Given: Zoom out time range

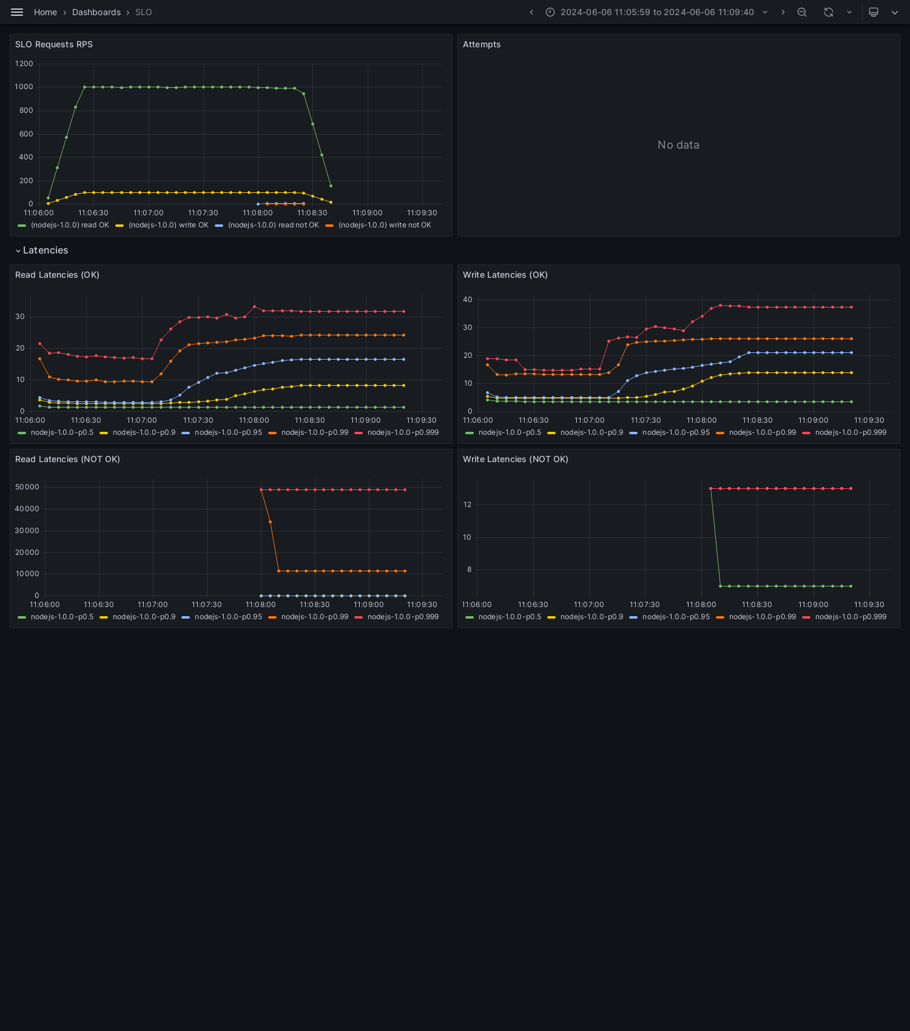Looking at the screenshot, I should 802,12.
